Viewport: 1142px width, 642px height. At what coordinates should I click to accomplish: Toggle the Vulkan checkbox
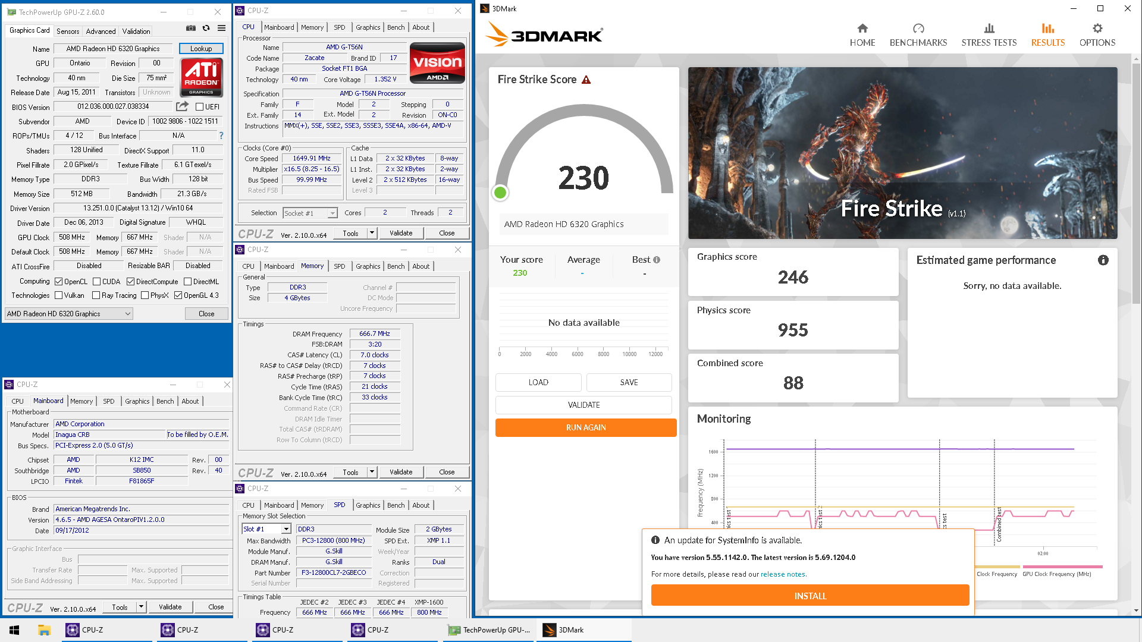(58, 295)
